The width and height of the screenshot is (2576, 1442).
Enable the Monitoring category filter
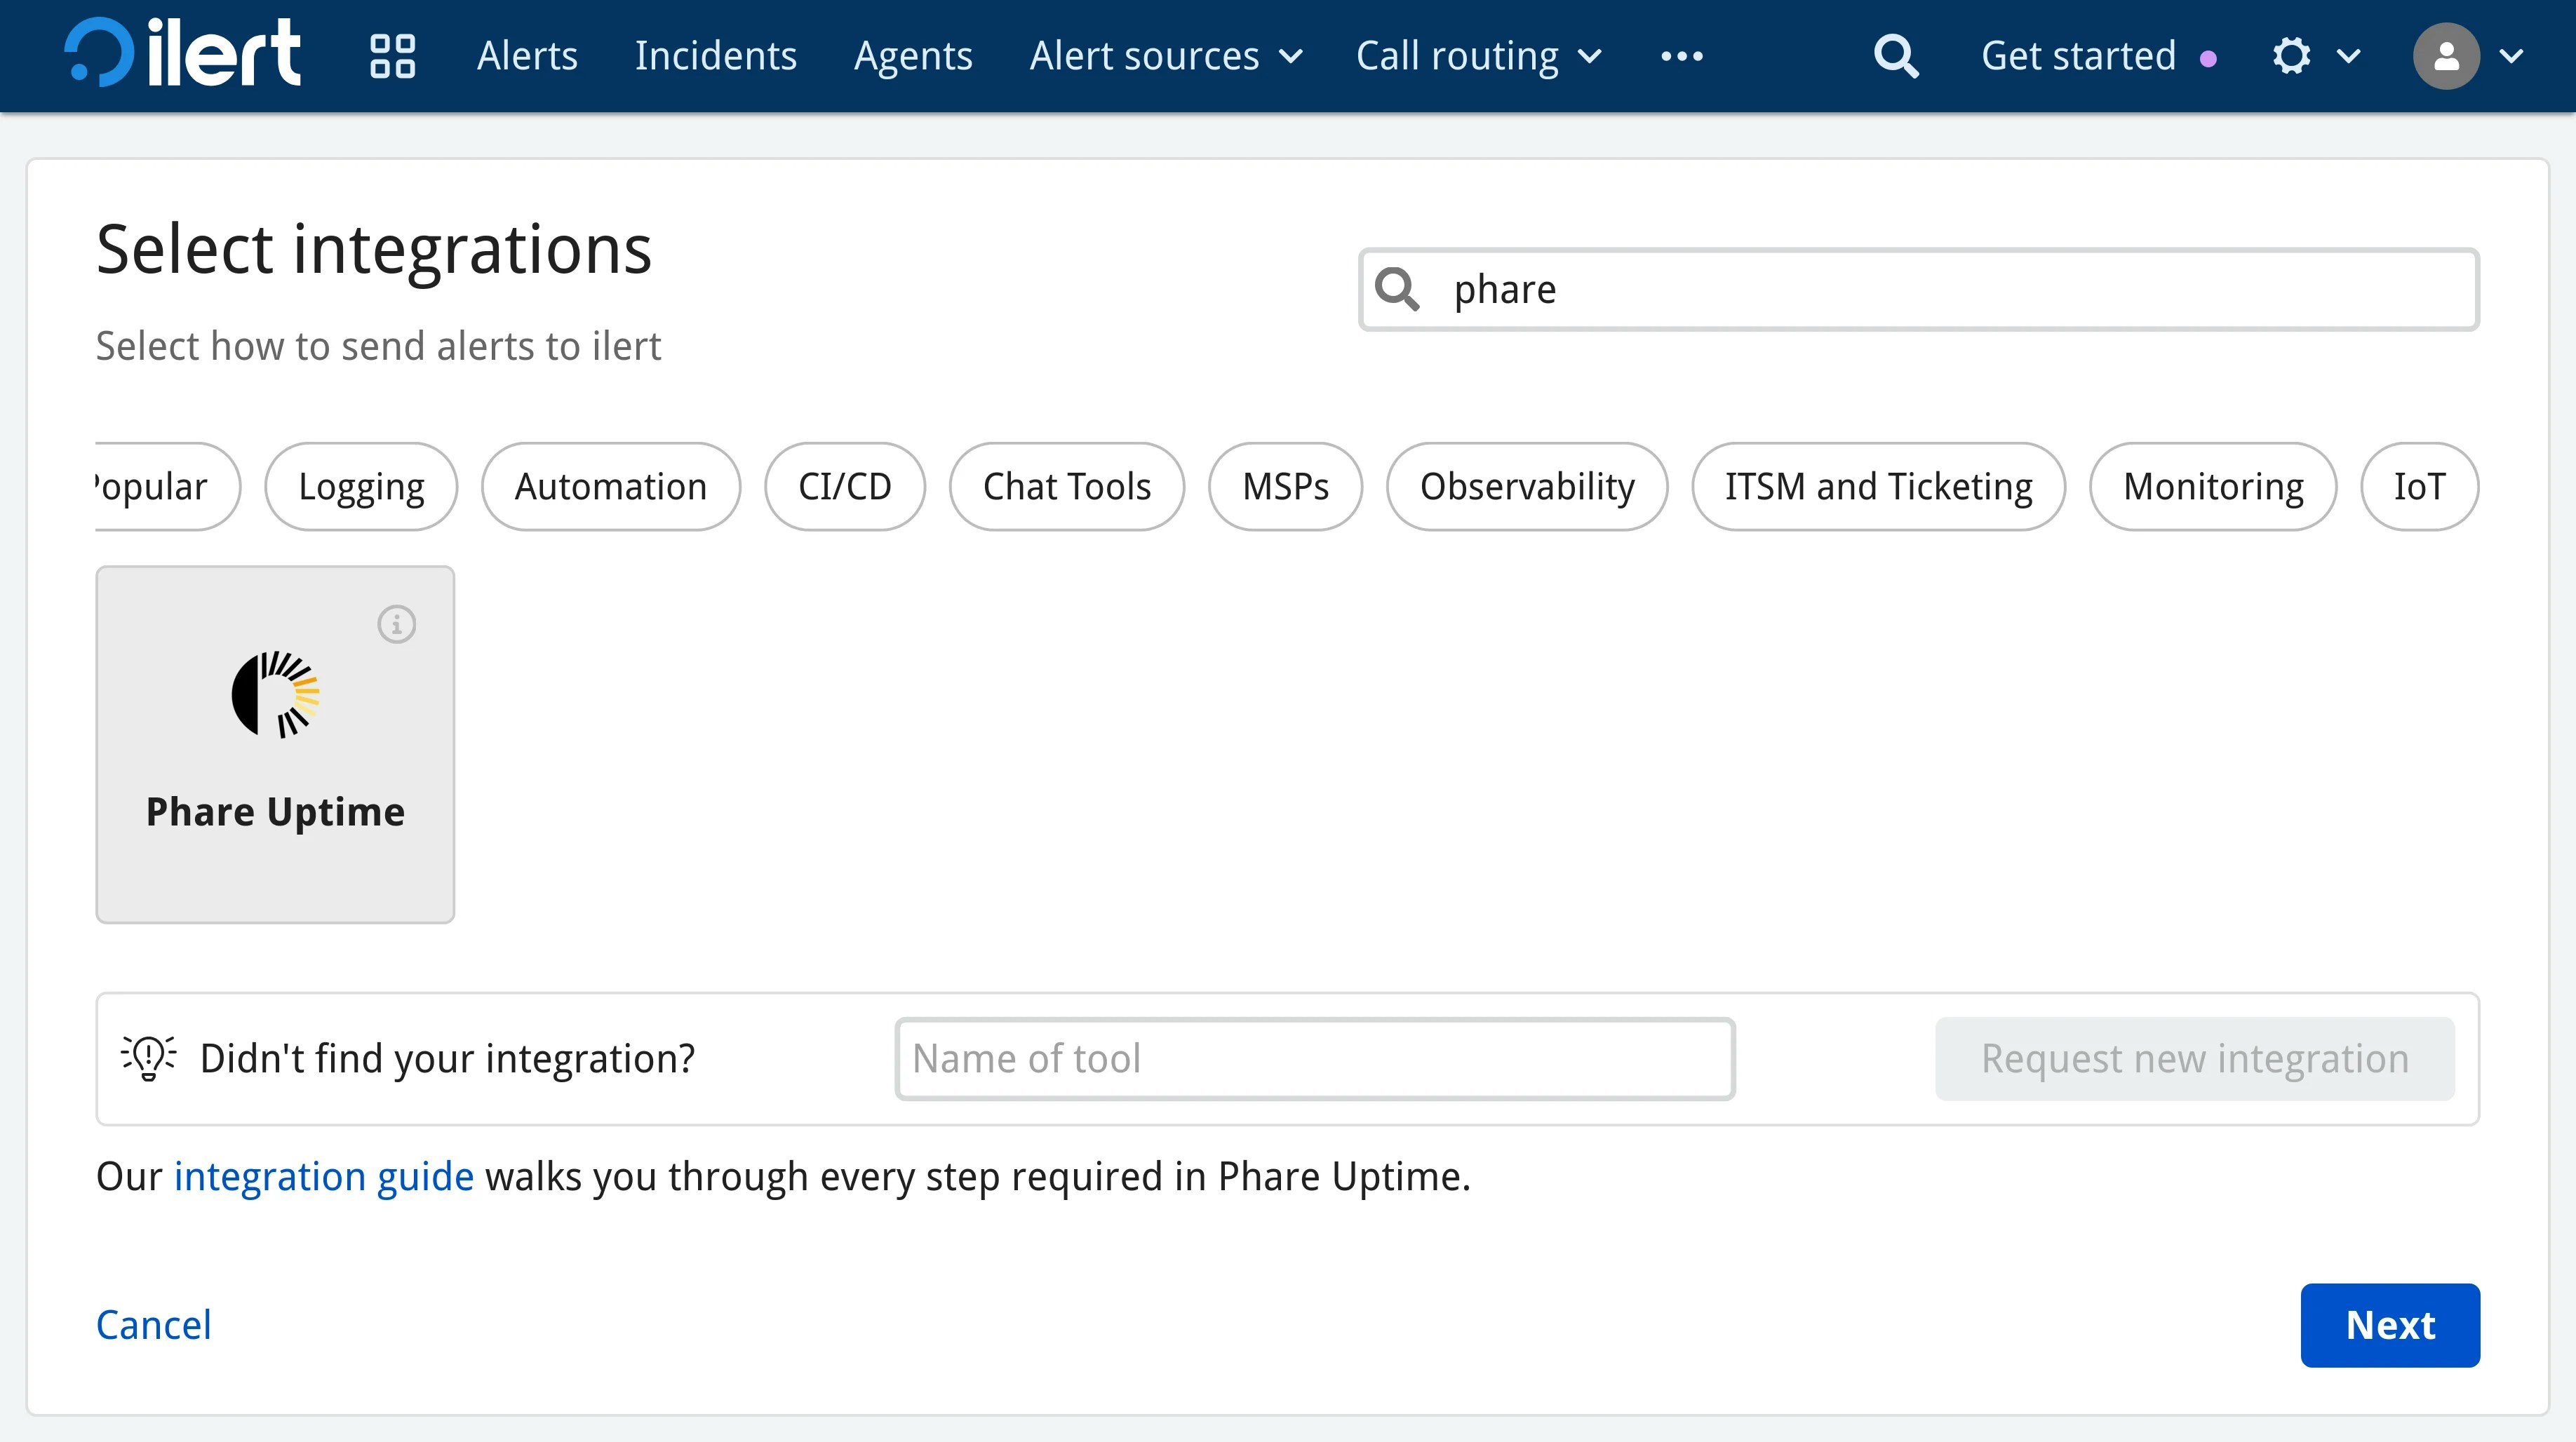pos(2212,487)
